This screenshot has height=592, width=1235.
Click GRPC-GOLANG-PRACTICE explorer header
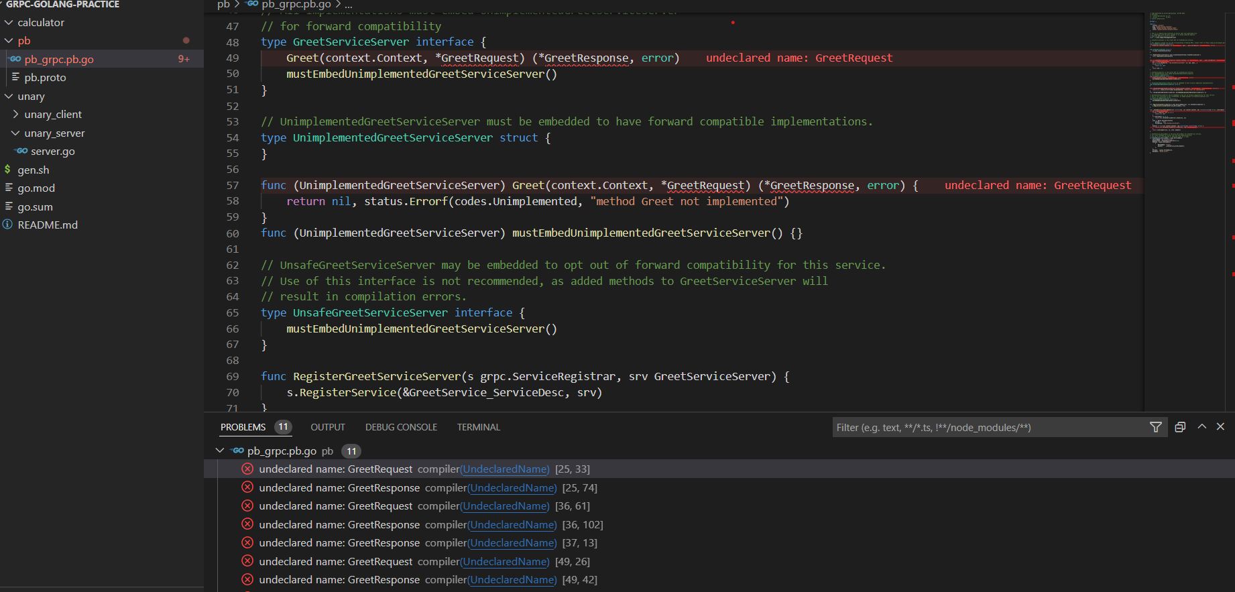tap(63, 5)
